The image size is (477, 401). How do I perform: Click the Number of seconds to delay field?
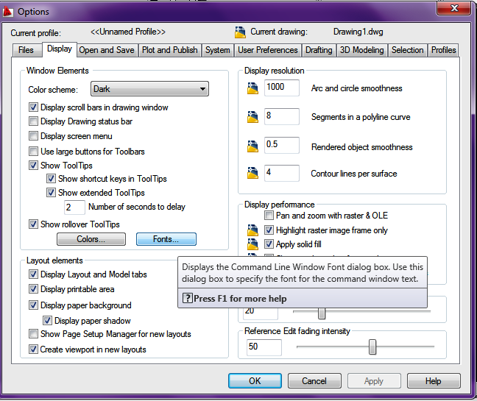coord(74,207)
